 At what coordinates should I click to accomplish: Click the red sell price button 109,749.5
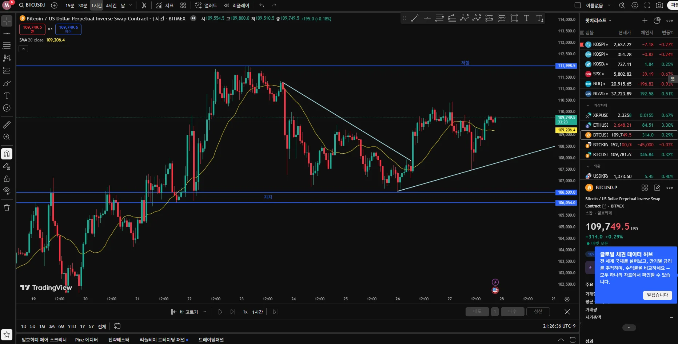(x=32, y=29)
